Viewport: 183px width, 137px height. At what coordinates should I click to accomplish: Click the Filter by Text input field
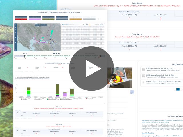click(74, 25)
